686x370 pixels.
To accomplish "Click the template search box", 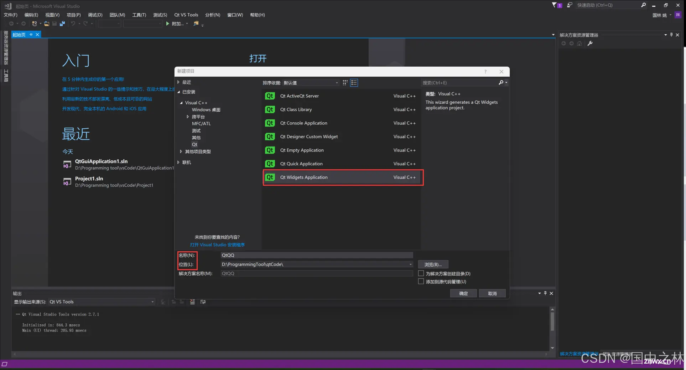I will coord(460,83).
